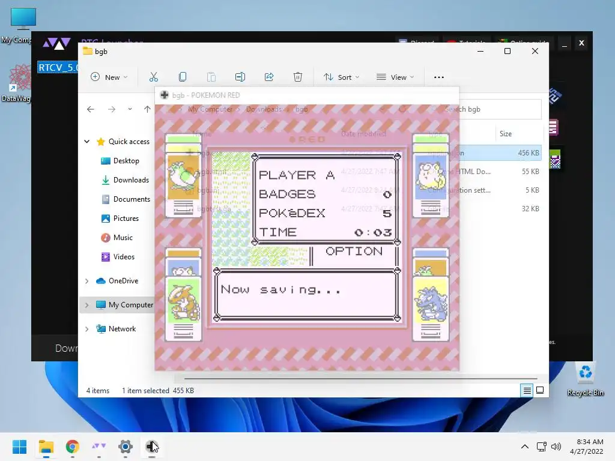Open Music in the navigation pane
Viewport: 615px width, 461px height.
pyautogui.click(x=117, y=238)
